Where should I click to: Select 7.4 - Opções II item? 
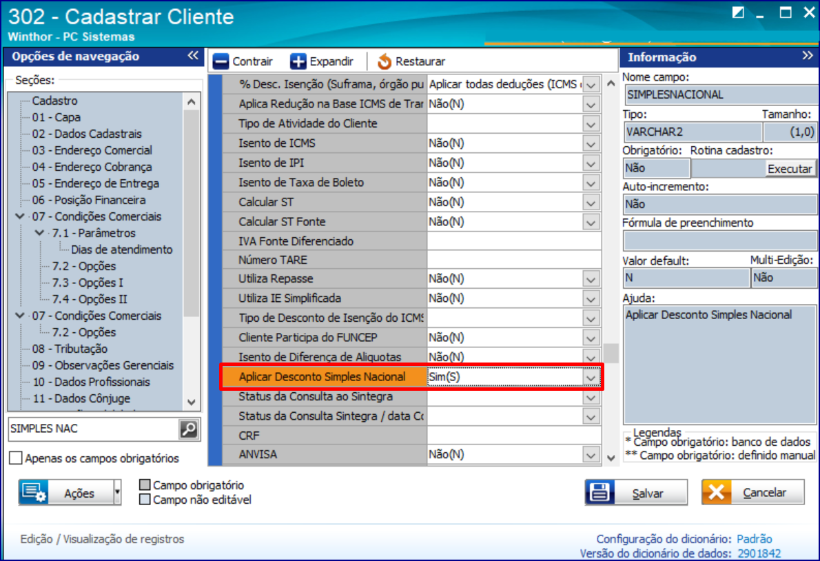pyautogui.click(x=90, y=299)
